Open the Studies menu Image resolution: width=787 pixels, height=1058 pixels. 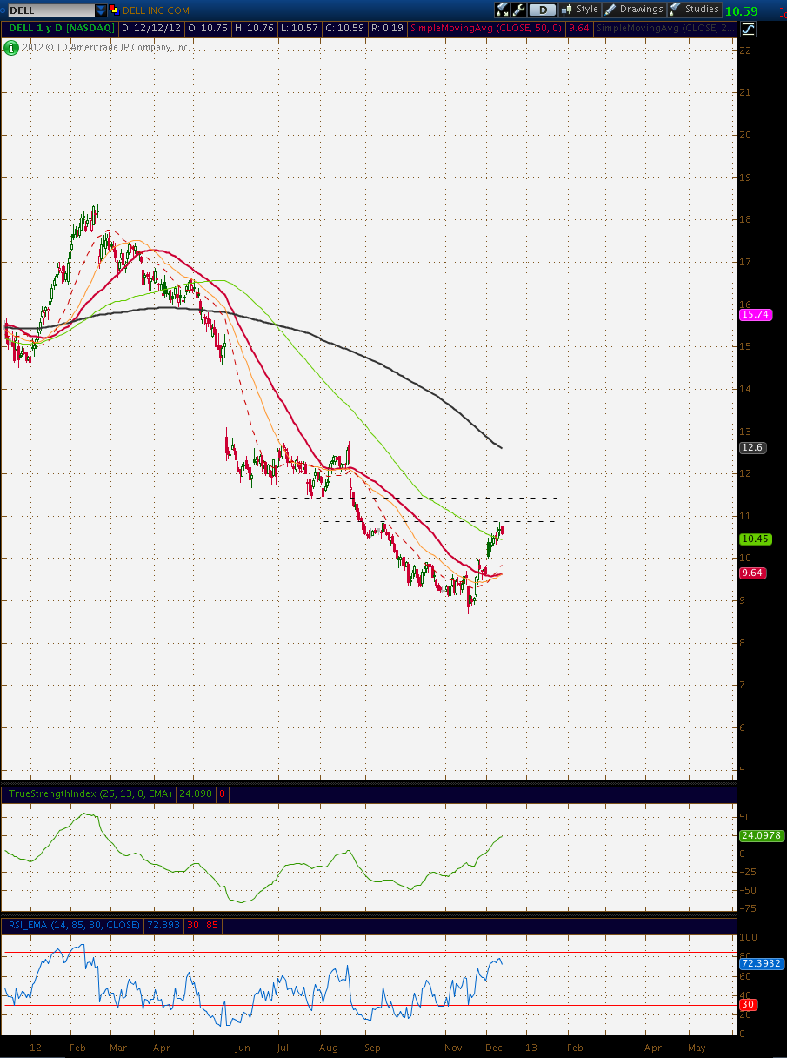tap(695, 10)
